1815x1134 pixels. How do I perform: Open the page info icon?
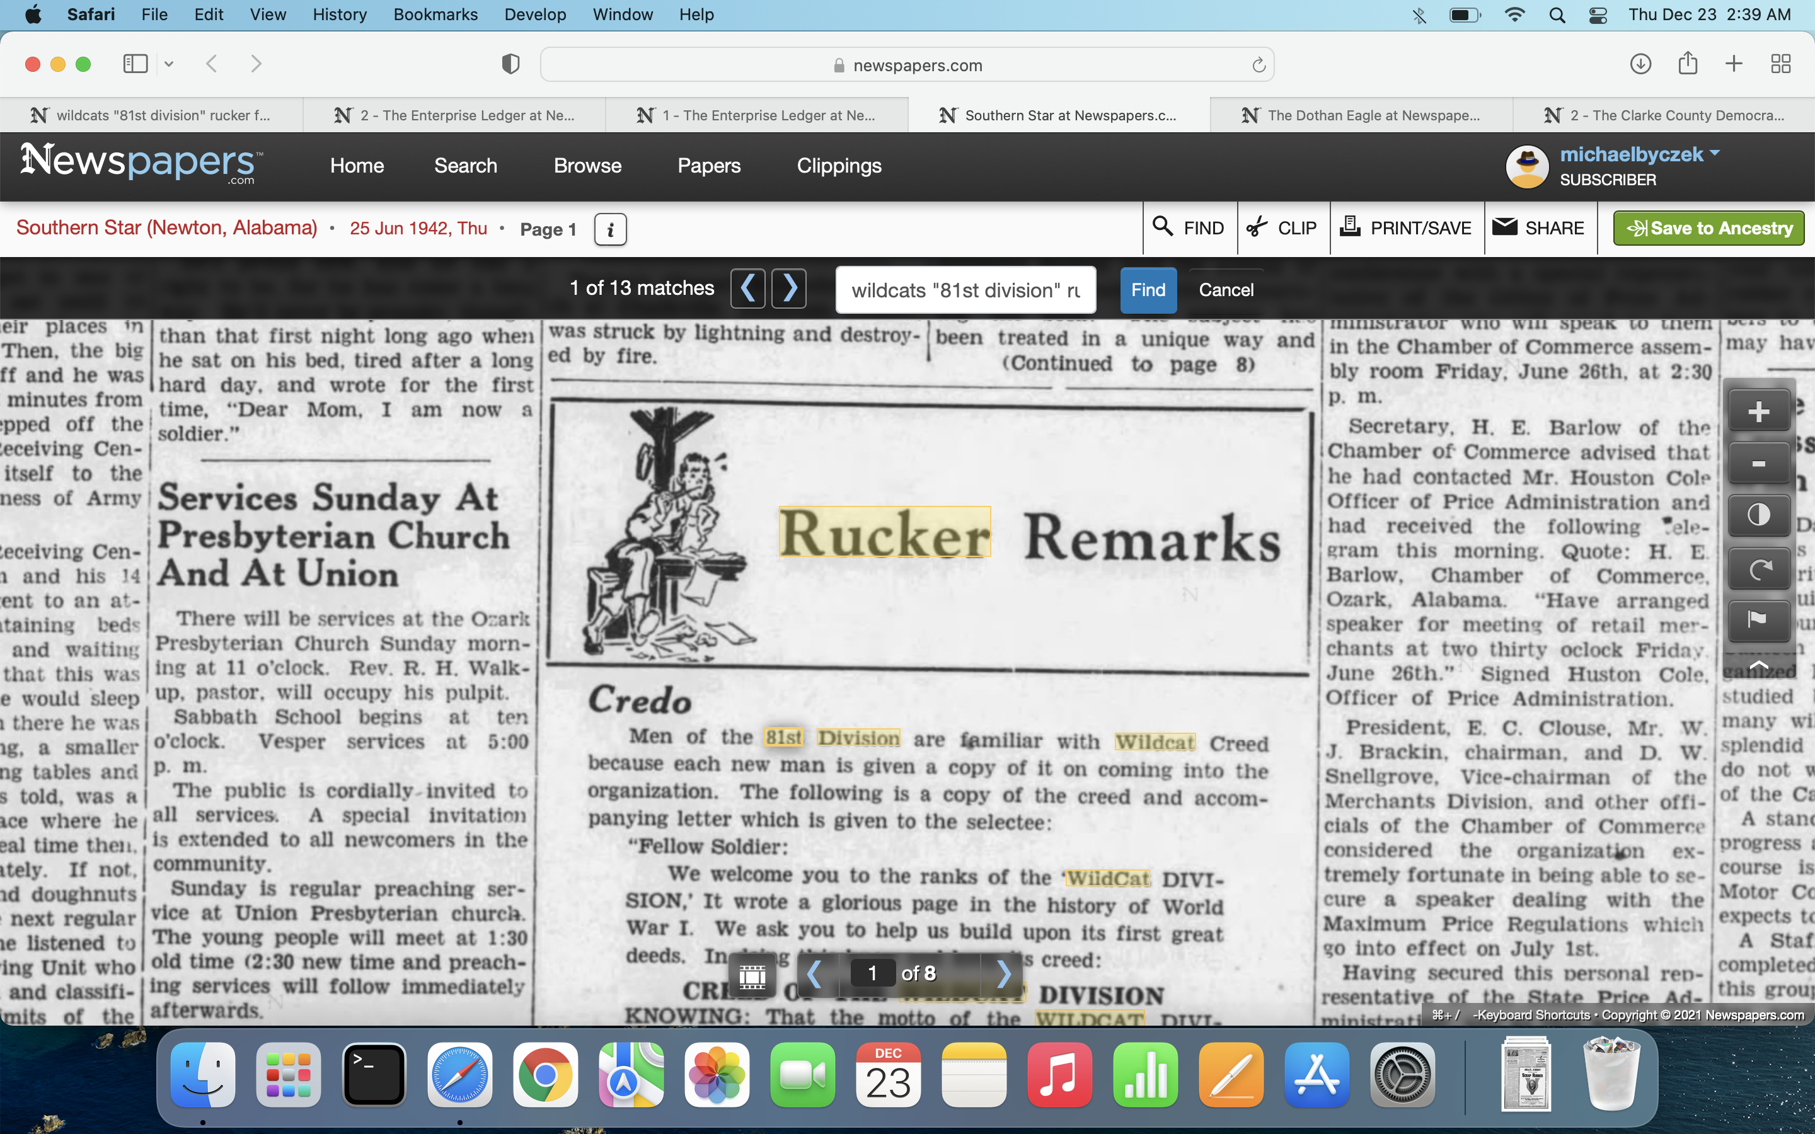pyautogui.click(x=610, y=229)
